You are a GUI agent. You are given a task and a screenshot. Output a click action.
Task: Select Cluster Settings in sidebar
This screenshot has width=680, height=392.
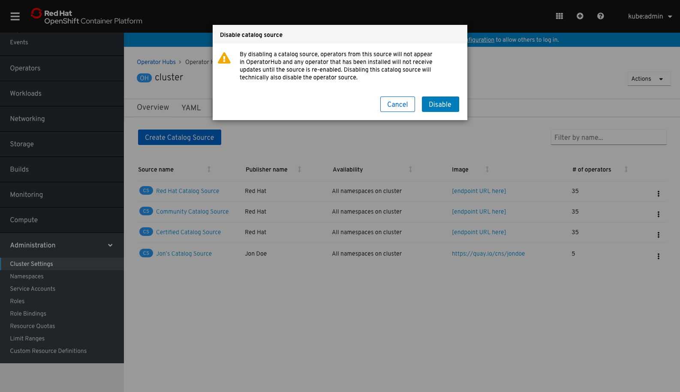coord(62,264)
